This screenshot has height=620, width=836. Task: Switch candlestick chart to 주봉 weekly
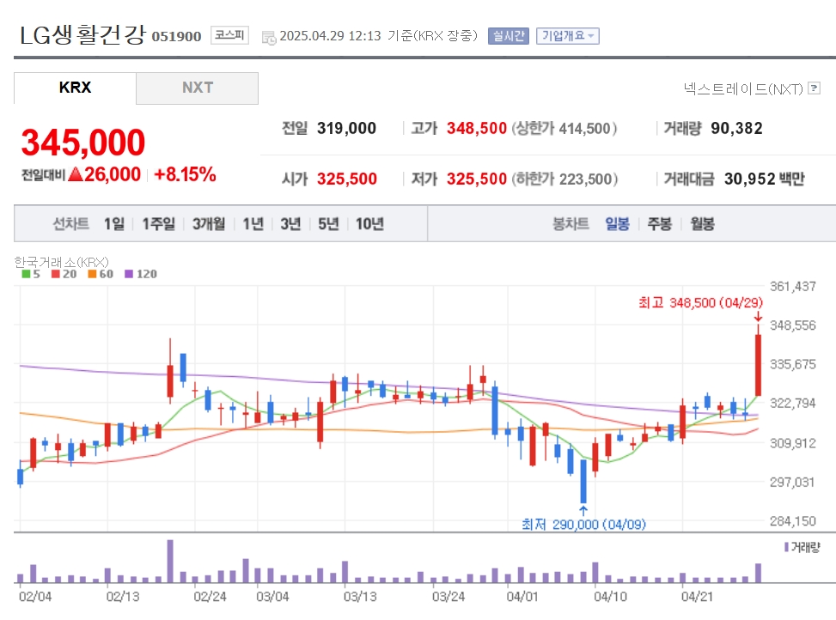tap(660, 224)
